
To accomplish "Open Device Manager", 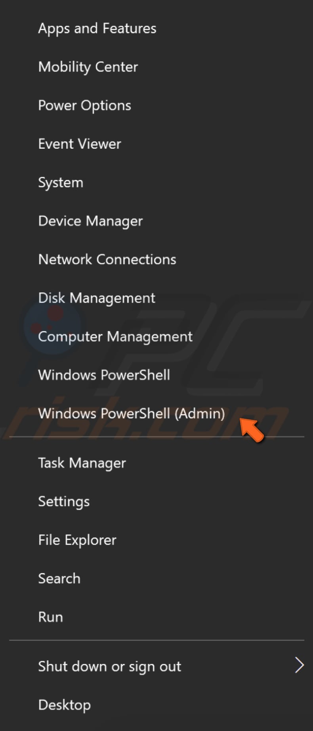I will (90, 221).
